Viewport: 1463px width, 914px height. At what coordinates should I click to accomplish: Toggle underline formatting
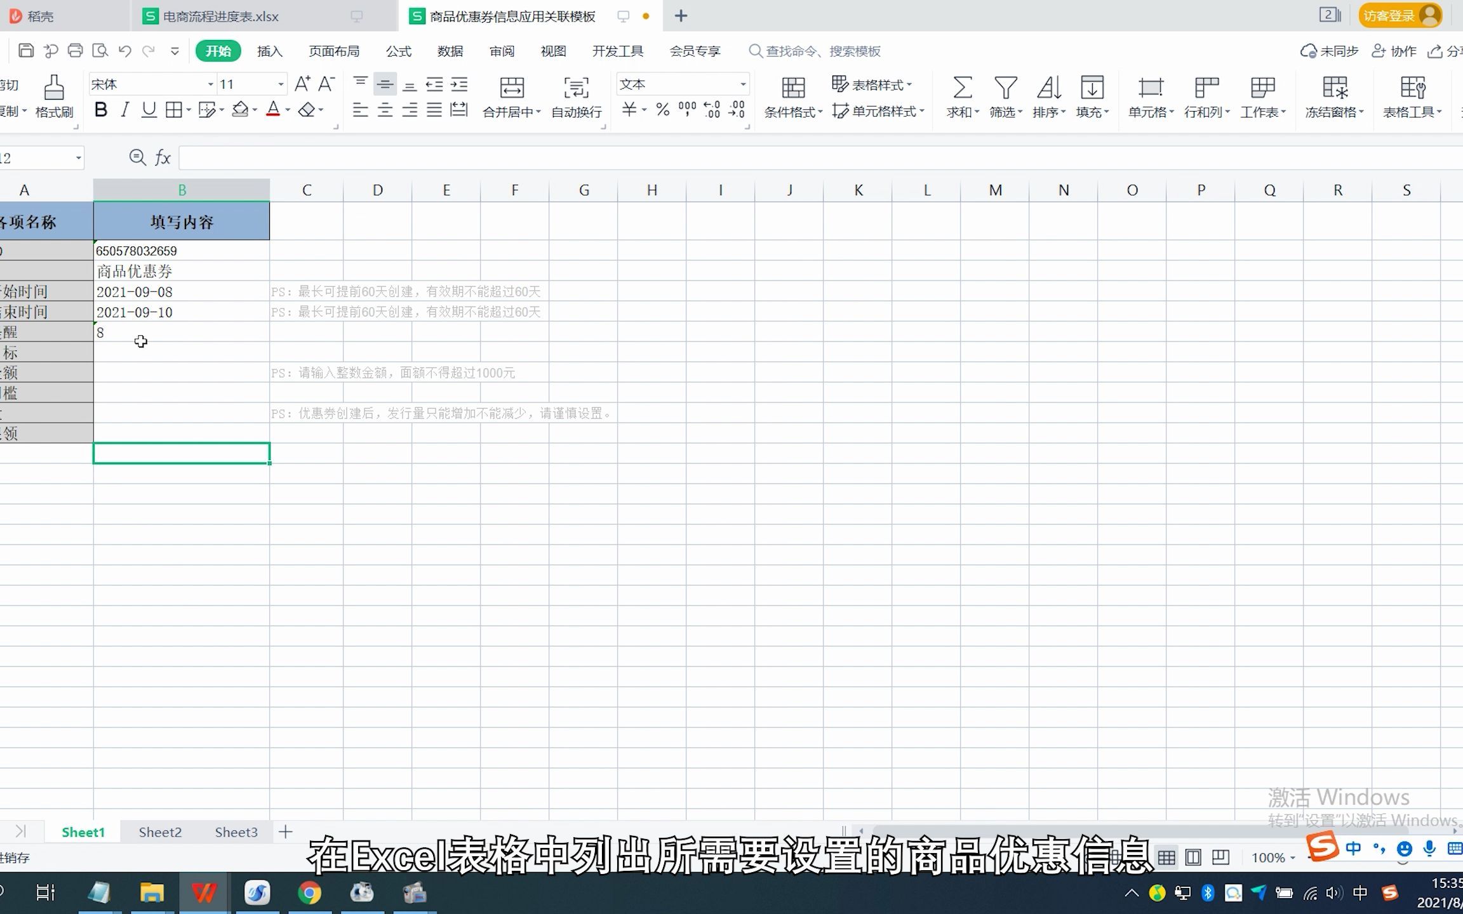pos(149,110)
